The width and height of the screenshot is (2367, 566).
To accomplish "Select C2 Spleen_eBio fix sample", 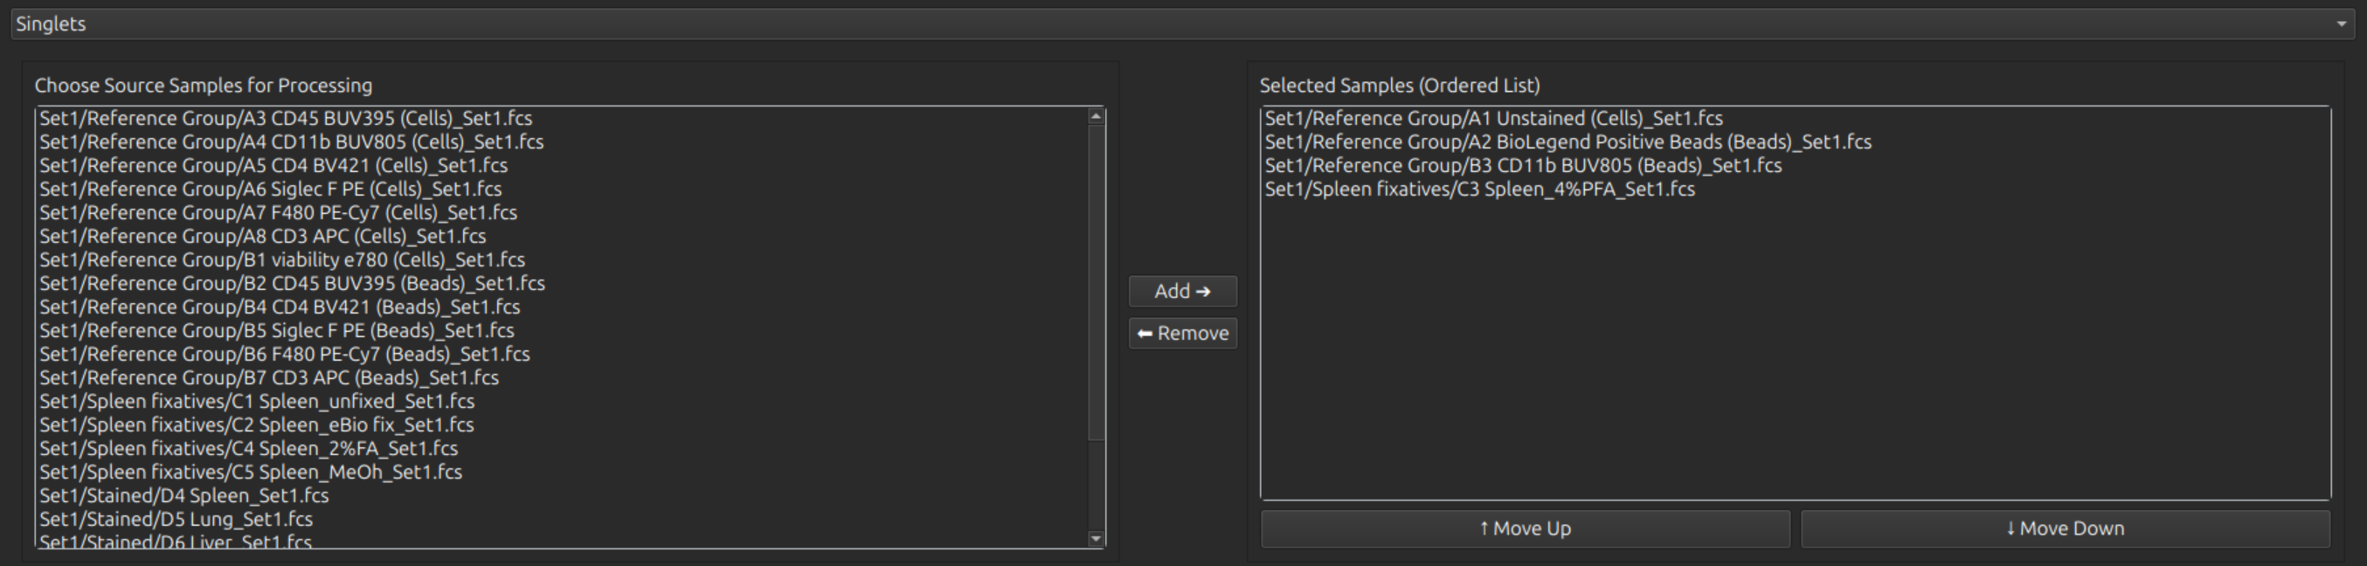I will click(x=562, y=425).
